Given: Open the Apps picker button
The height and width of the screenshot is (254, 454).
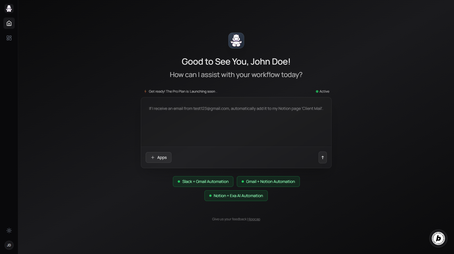Looking at the screenshot, I should (158, 157).
